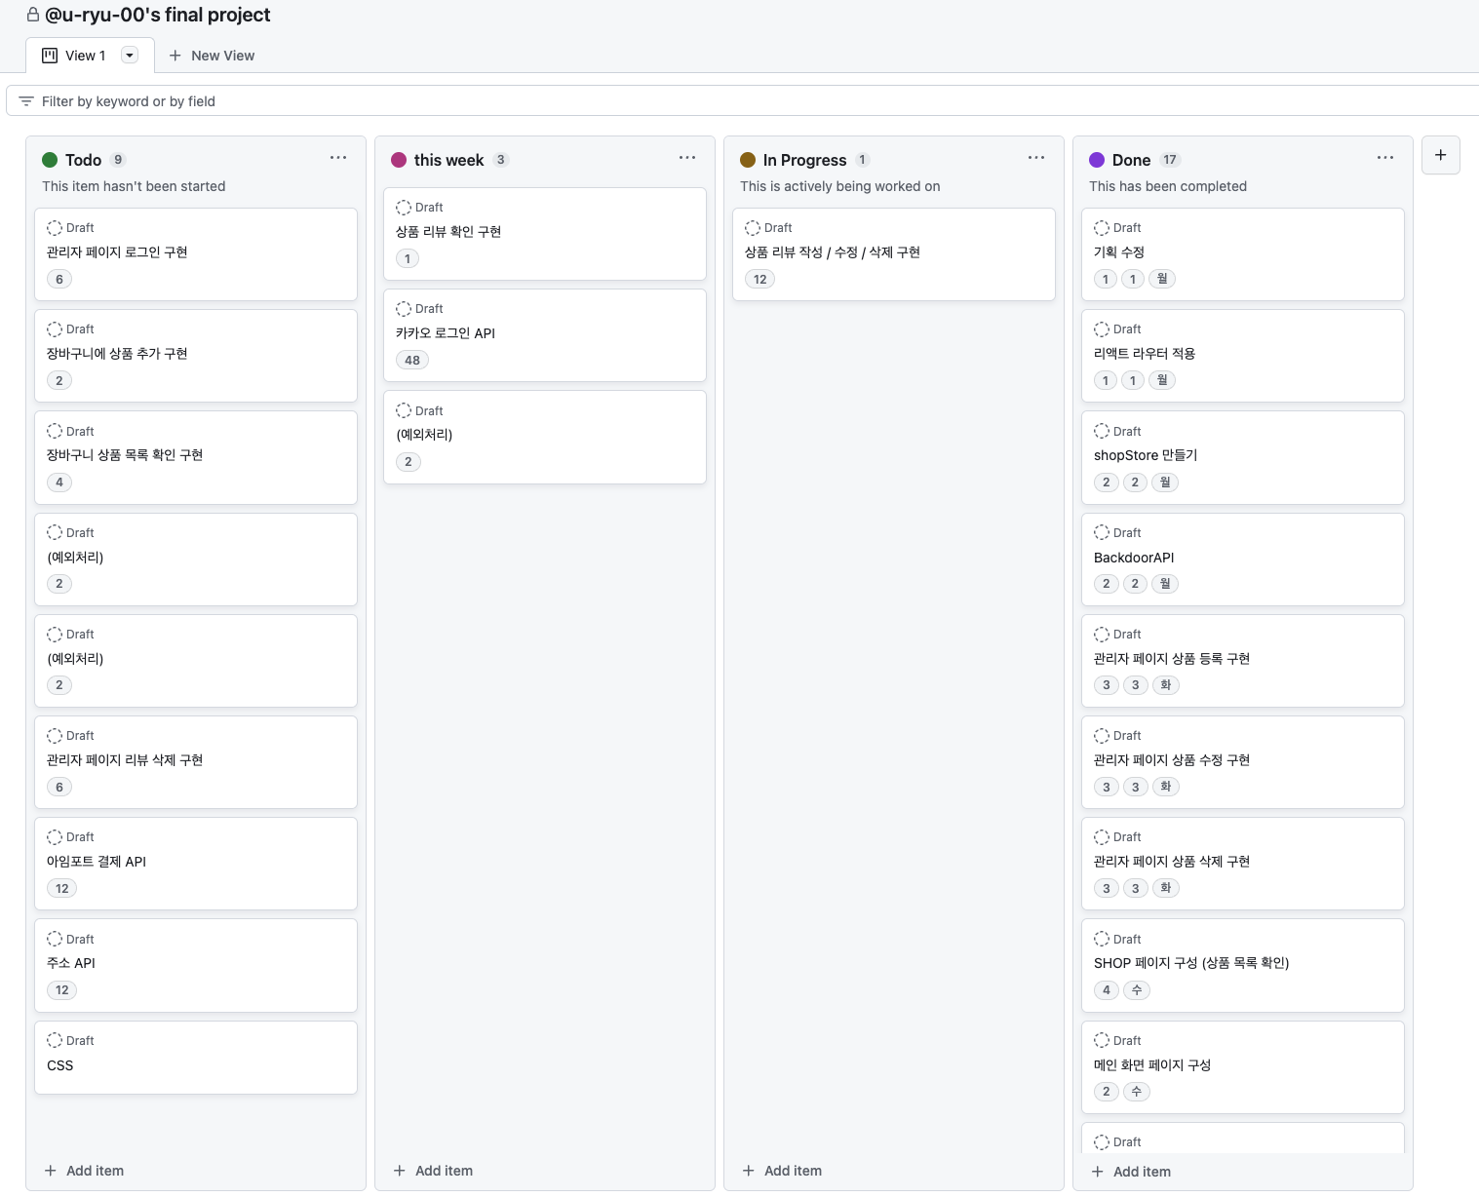Click the add new column plus icon
Viewport: 1479px width, 1197px height.
(x=1440, y=155)
